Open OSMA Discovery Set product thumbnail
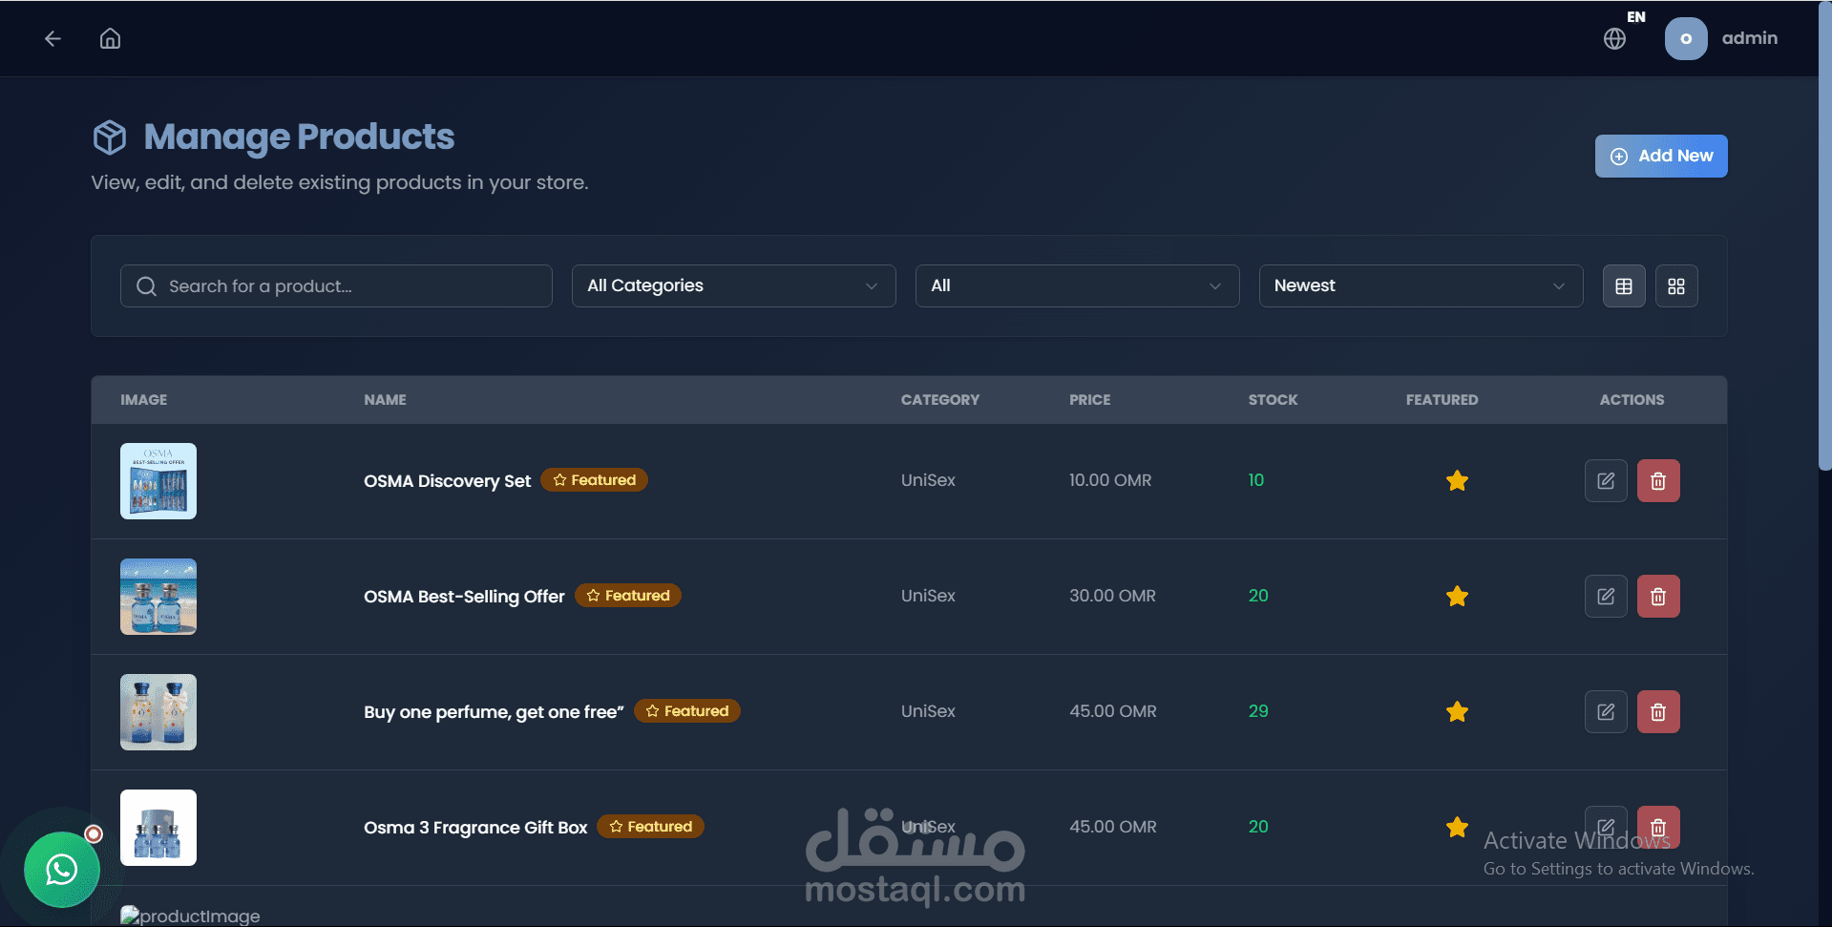The image size is (1832, 927). pos(158,481)
